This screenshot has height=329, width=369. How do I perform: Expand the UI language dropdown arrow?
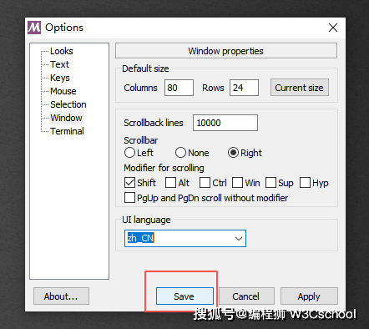coord(239,239)
